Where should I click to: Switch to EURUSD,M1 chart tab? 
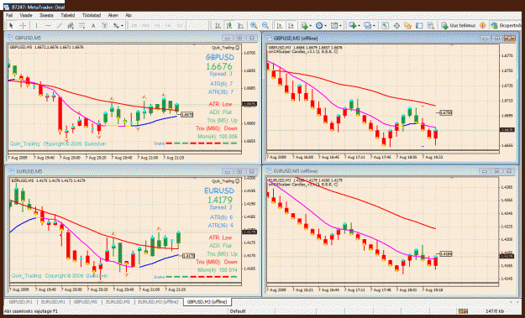coord(53,301)
